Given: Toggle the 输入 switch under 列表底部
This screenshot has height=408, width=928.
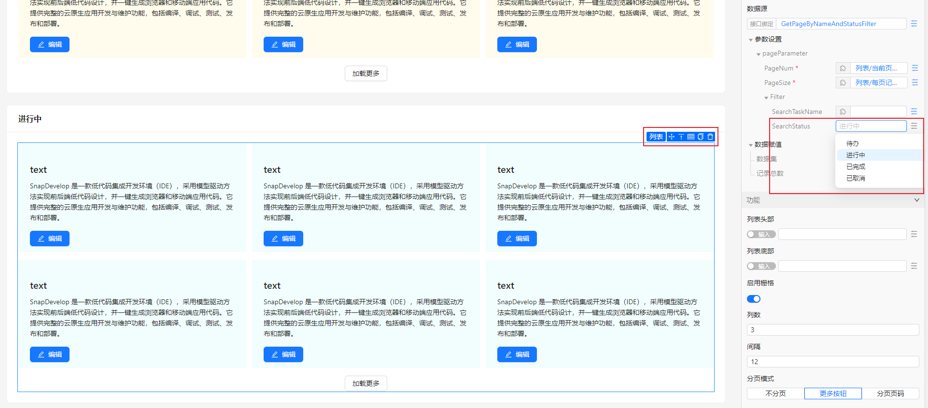Looking at the screenshot, I should [761, 266].
